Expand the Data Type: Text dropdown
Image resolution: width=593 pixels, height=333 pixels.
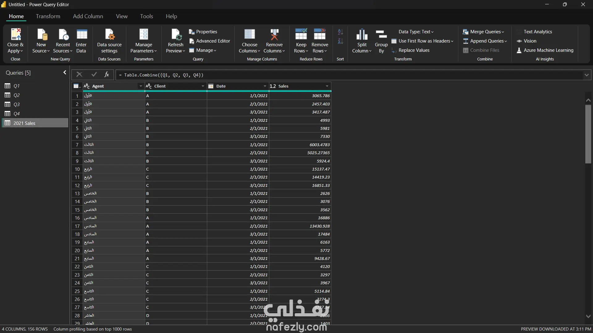pos(416,32)
